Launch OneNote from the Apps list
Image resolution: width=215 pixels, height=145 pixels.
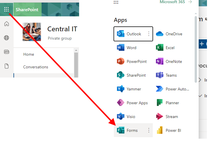click(x=169, y=61)
